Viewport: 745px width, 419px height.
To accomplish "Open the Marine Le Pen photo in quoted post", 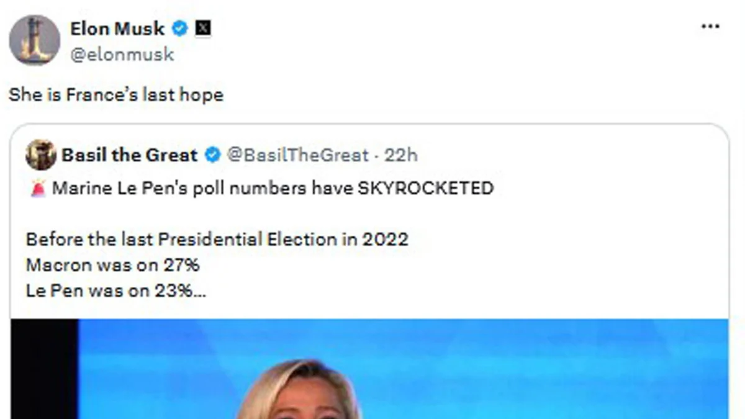I will click(x=404, y=369).
